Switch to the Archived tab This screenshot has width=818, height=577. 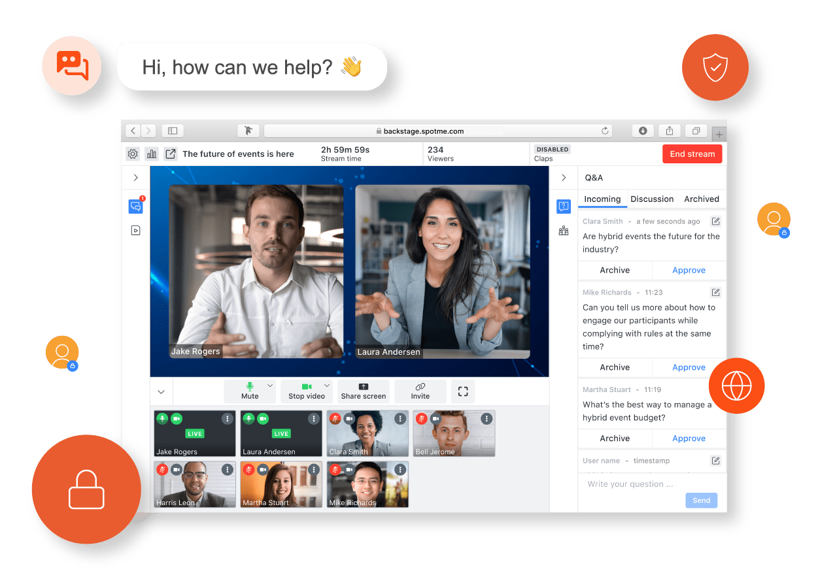701,199
